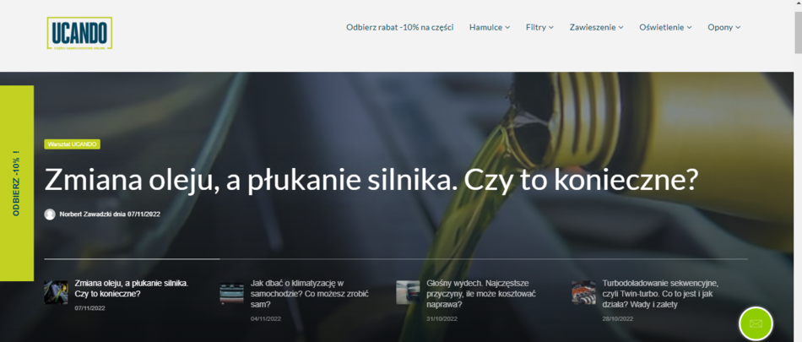Select the Twin-turbo article thumbnail

point(583,292)
